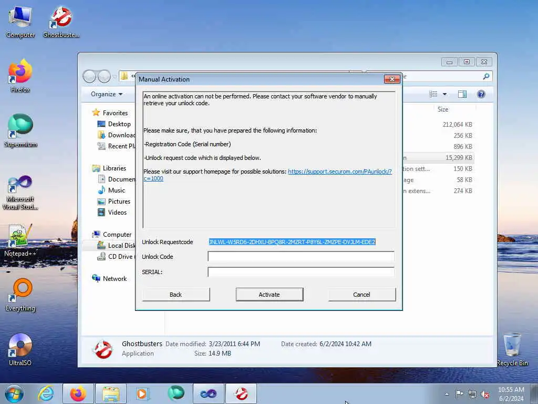Screen dimensions: 538x404
Task: Open the Notepad++ desktop shortcut
Action: point(20,240)
